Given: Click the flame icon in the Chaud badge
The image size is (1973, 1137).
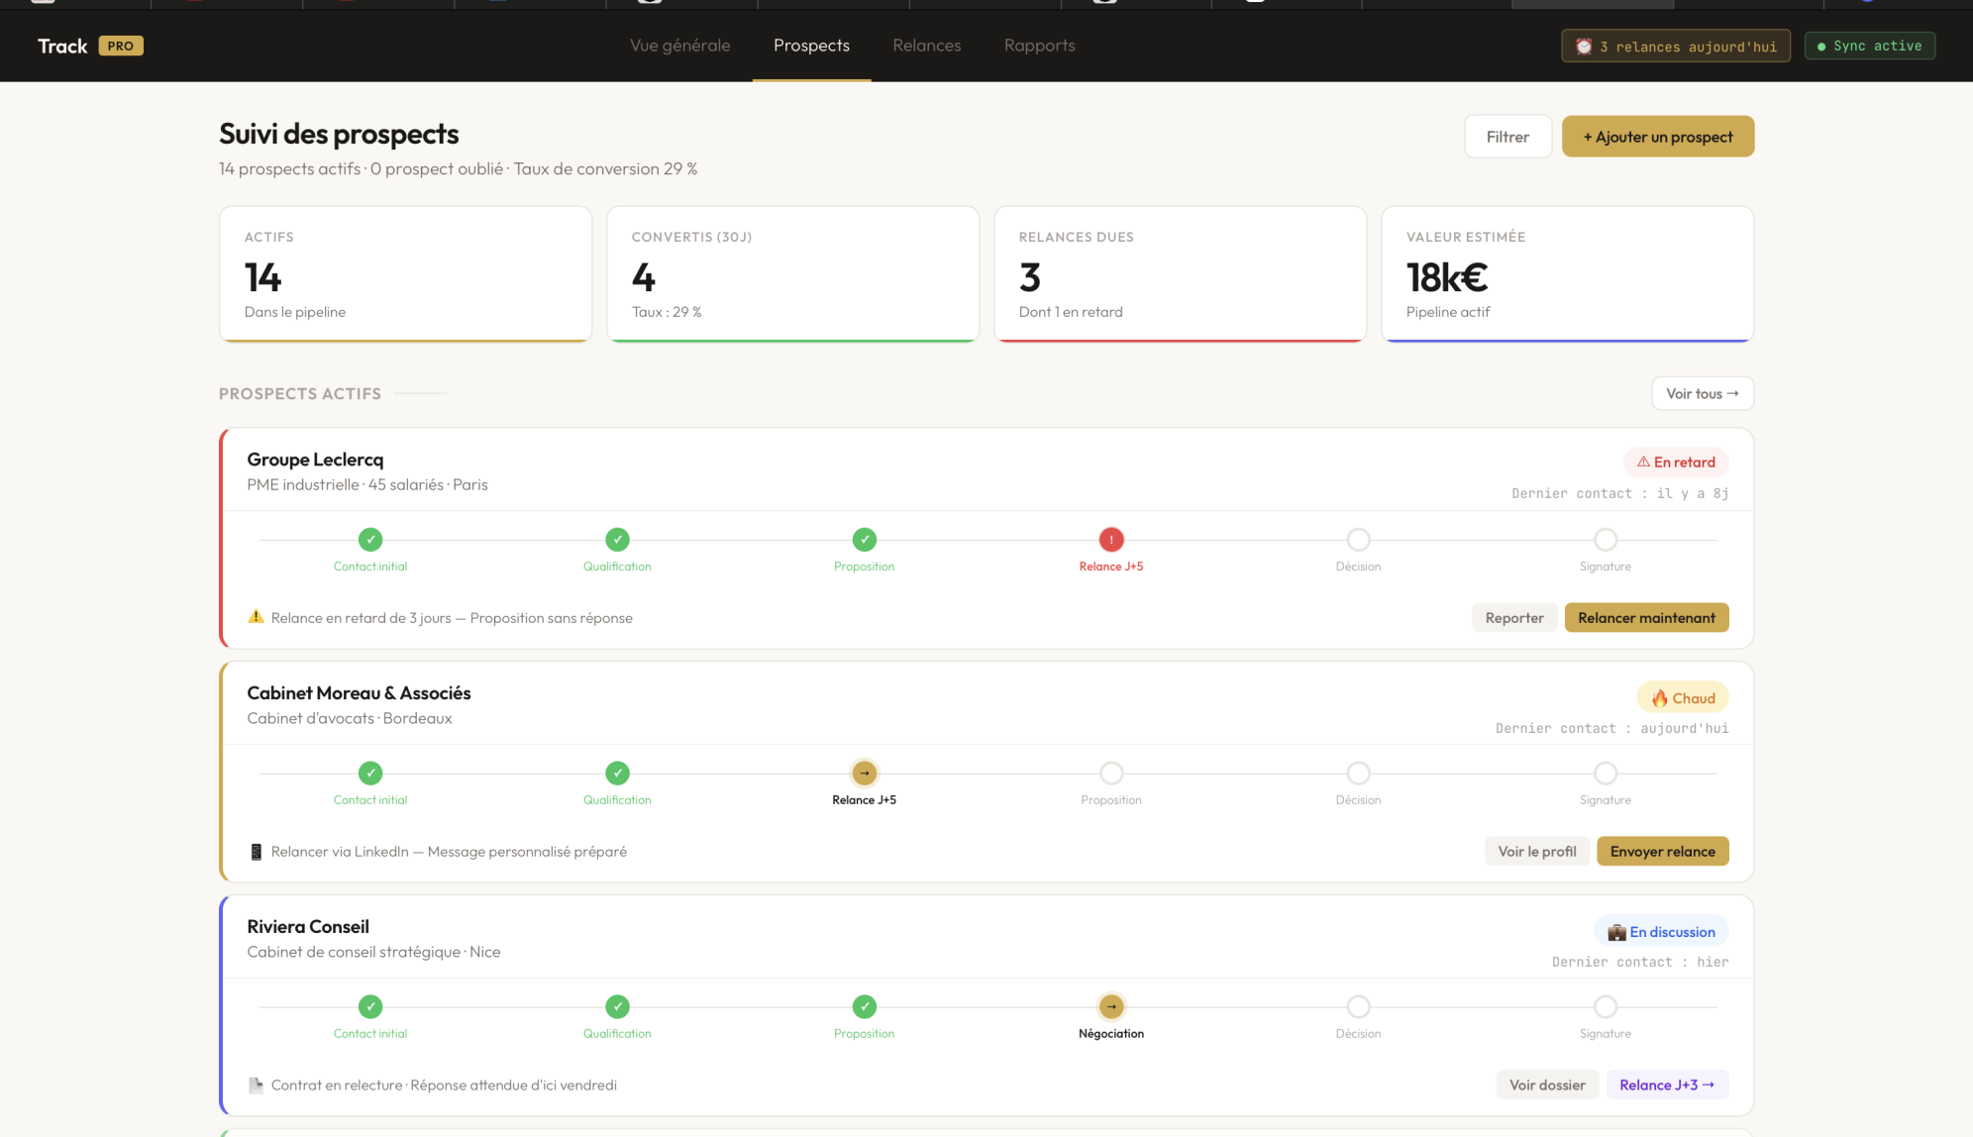Looking at the screenshot, I should 1661,697.
